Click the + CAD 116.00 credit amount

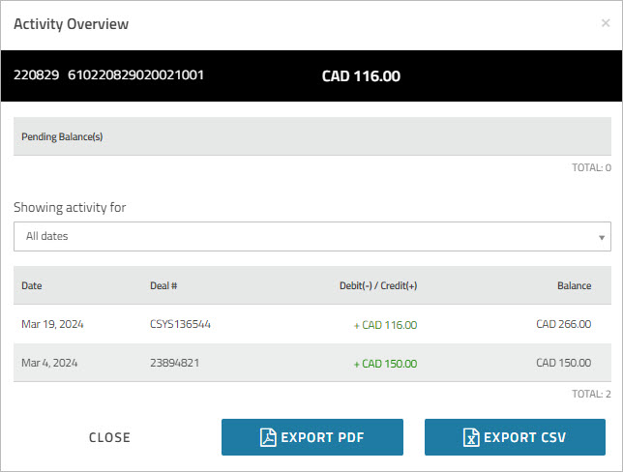click(x=385, y=325)
